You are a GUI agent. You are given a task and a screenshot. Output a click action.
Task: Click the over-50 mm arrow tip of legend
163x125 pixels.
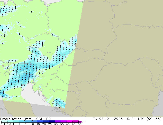click(x=81, y=122)
